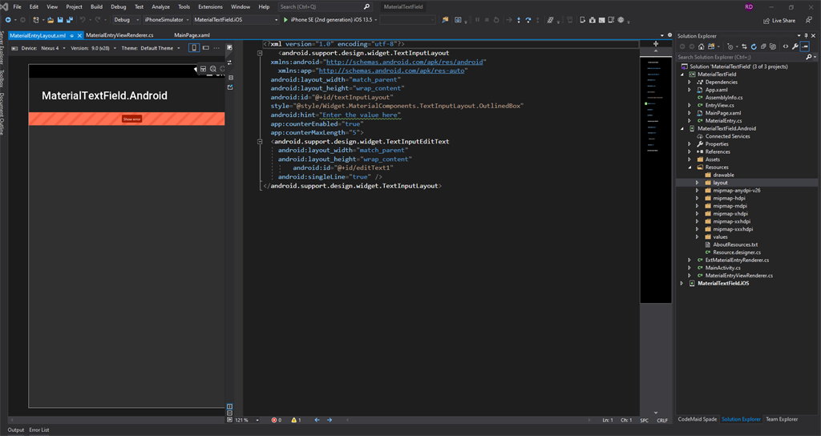Open the Nexus 4 device dropdown

[52, 48]
